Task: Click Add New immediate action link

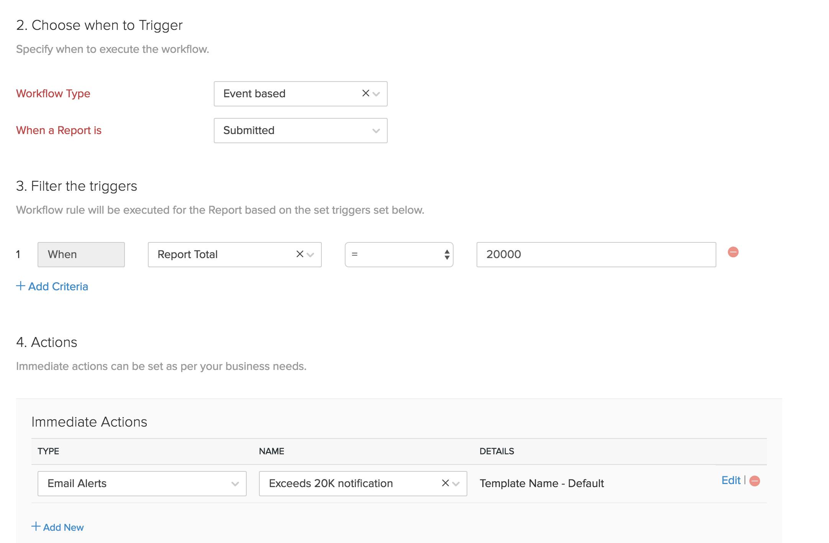Action: 63,527
